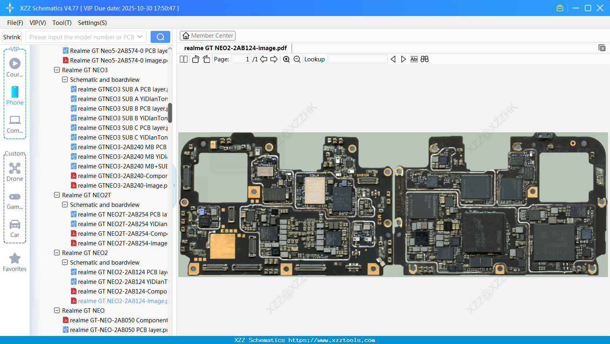Open Favorites star in the sidebar
The height and width of the screenshot is (344, 610).
coord(15,262)
